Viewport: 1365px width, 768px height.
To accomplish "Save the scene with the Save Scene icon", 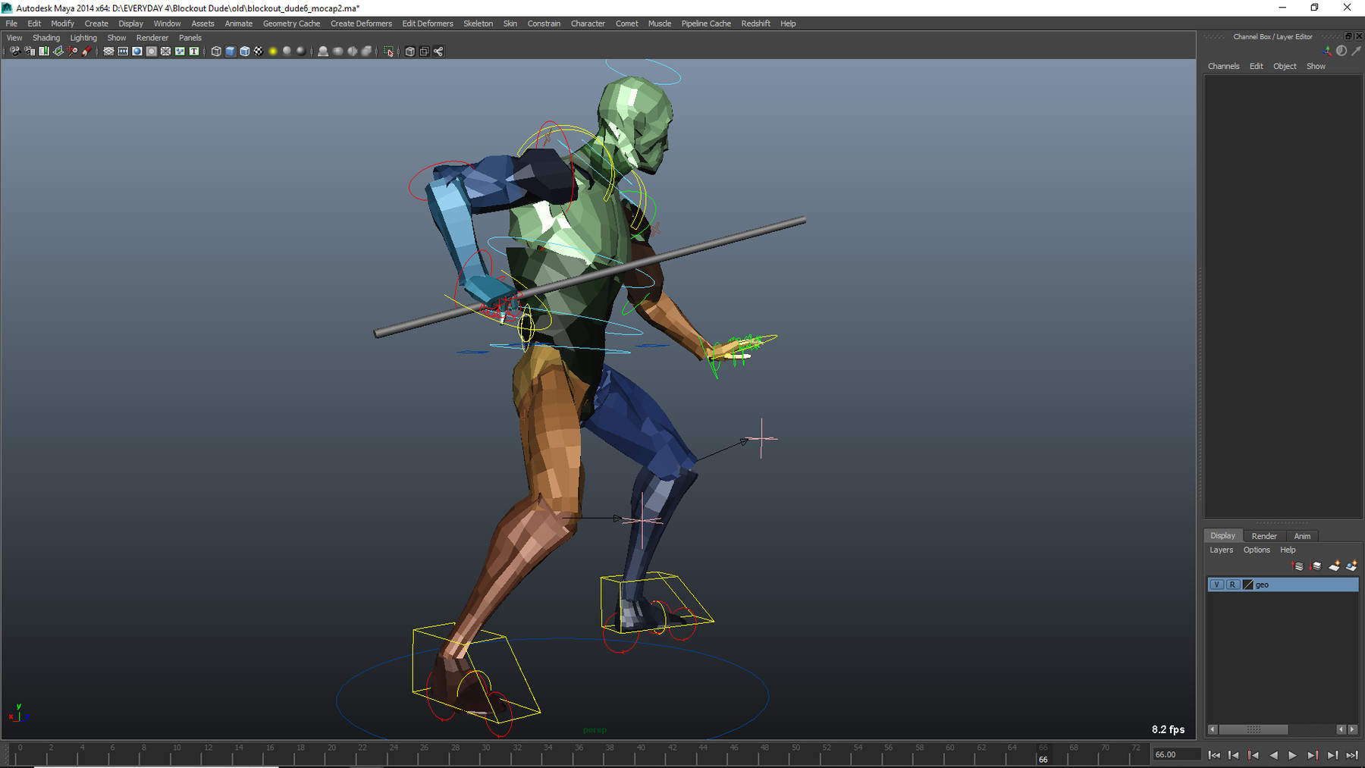I will pos(44,52).
